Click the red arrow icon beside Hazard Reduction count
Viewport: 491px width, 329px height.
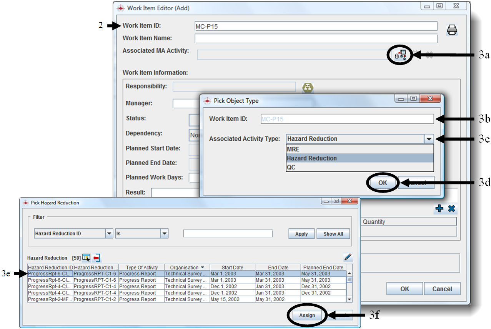coord(97,258)
